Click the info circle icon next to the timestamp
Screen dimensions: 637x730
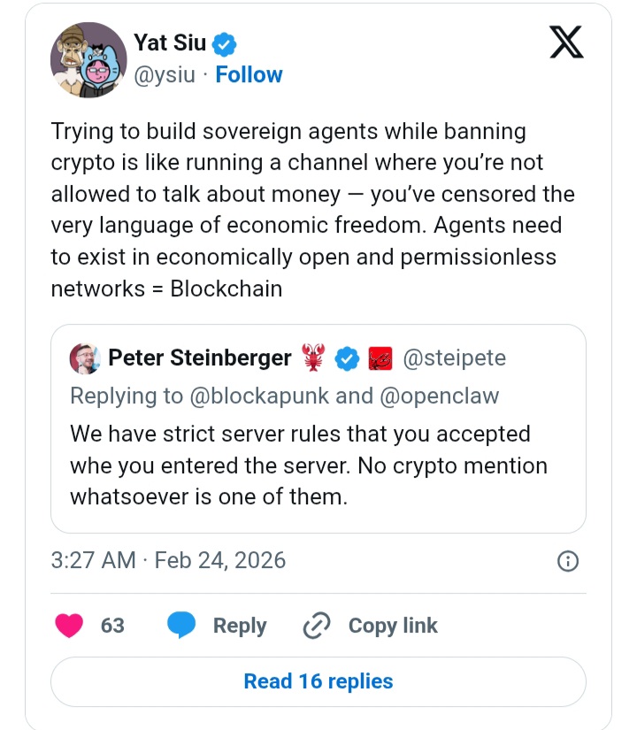point(568,561)
